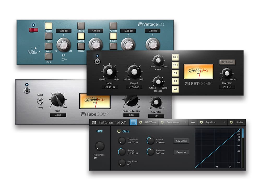The image size is (261, 190).
Task: Click the Limiter power icon
Action: click(231, 122)
